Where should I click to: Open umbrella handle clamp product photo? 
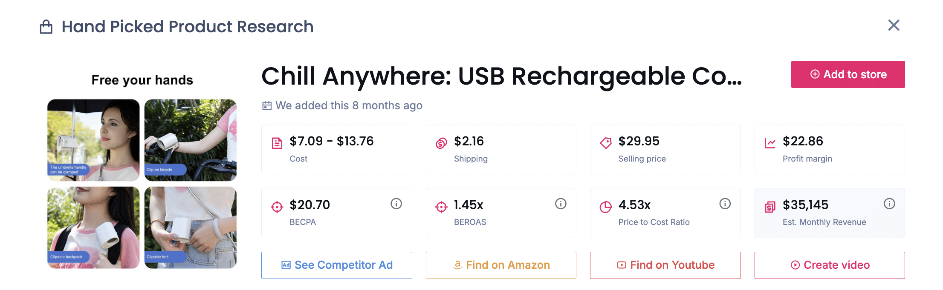pyautogui.click(x=93, y=140)
